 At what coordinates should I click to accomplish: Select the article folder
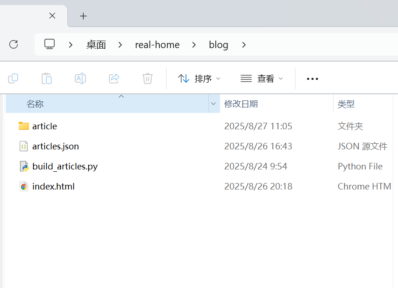pos(44,126)
